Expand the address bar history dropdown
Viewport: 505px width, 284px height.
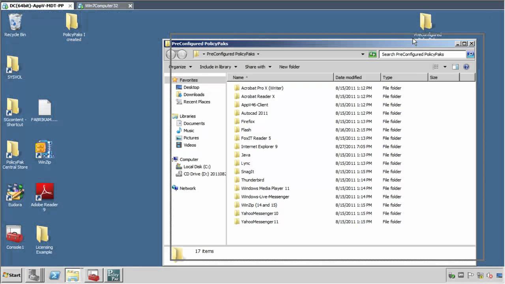(x=363, y=54)
